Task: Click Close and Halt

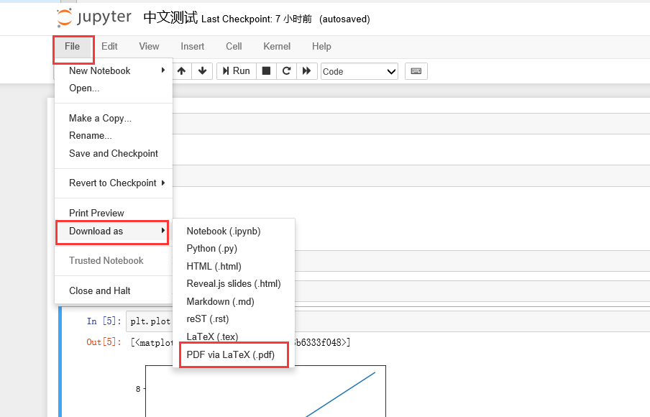Action: point(99,290)
